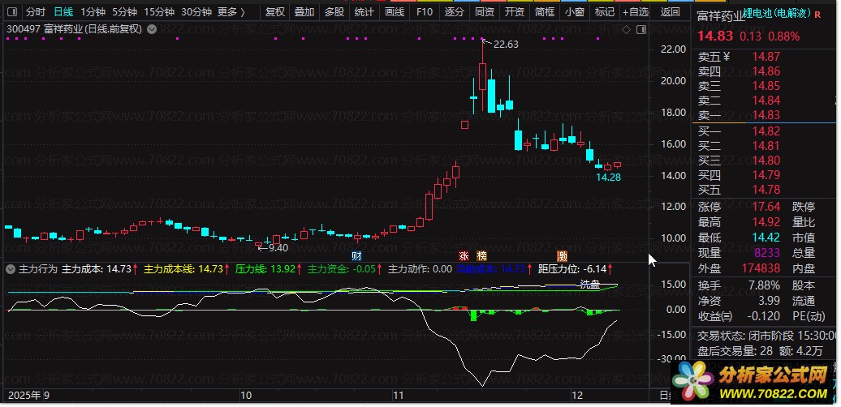Add stock via +自选 button
The height and width of the screenshot is (407, 841).
click(636, 12)
